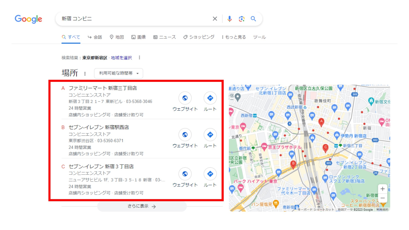409x230 pixels.
Task: Open the ツール options
Action: tap(259, 37)
